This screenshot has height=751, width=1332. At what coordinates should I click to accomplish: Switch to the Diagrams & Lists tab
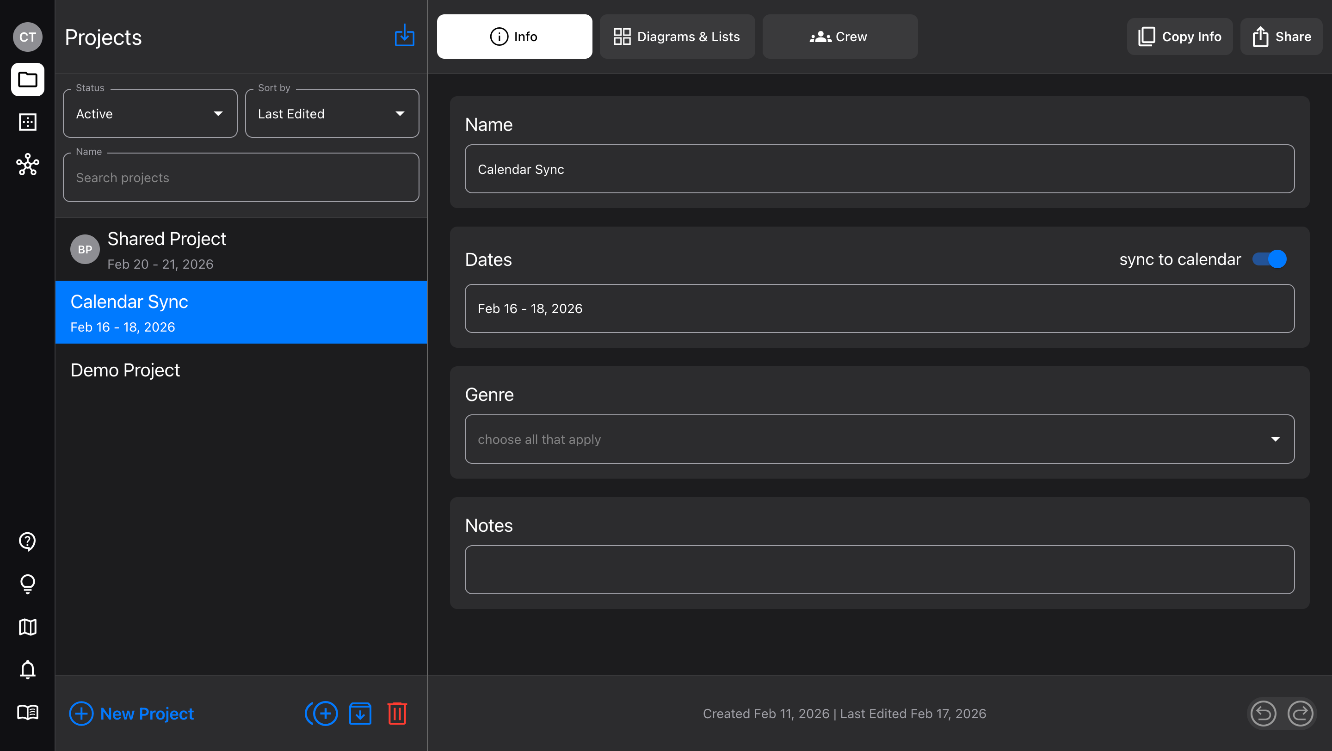[677, 37]
